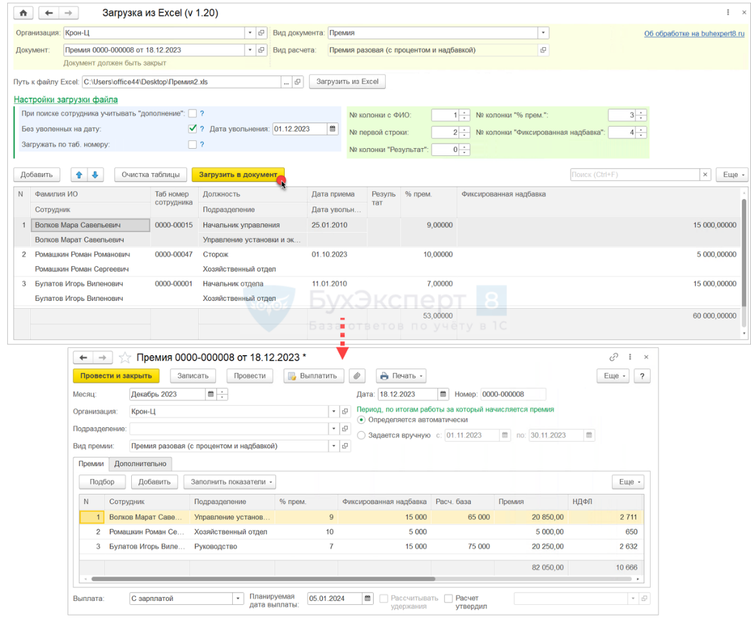The width and height of the screenshot is (751, 618).
Task: Click the Поиск (Ctrl+F) search field
Action: pos(634,175)
